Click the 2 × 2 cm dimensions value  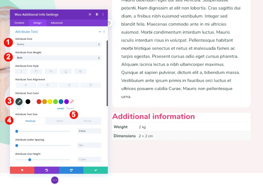[x=146, y=136]
